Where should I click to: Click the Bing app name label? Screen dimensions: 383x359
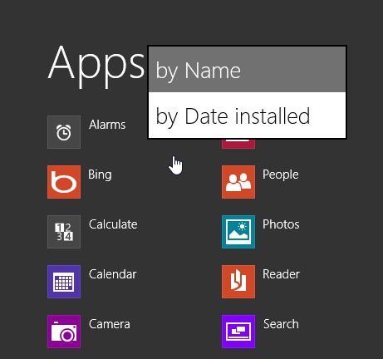coord(100,175)
